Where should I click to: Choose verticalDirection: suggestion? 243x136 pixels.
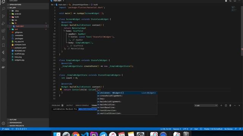127,113
